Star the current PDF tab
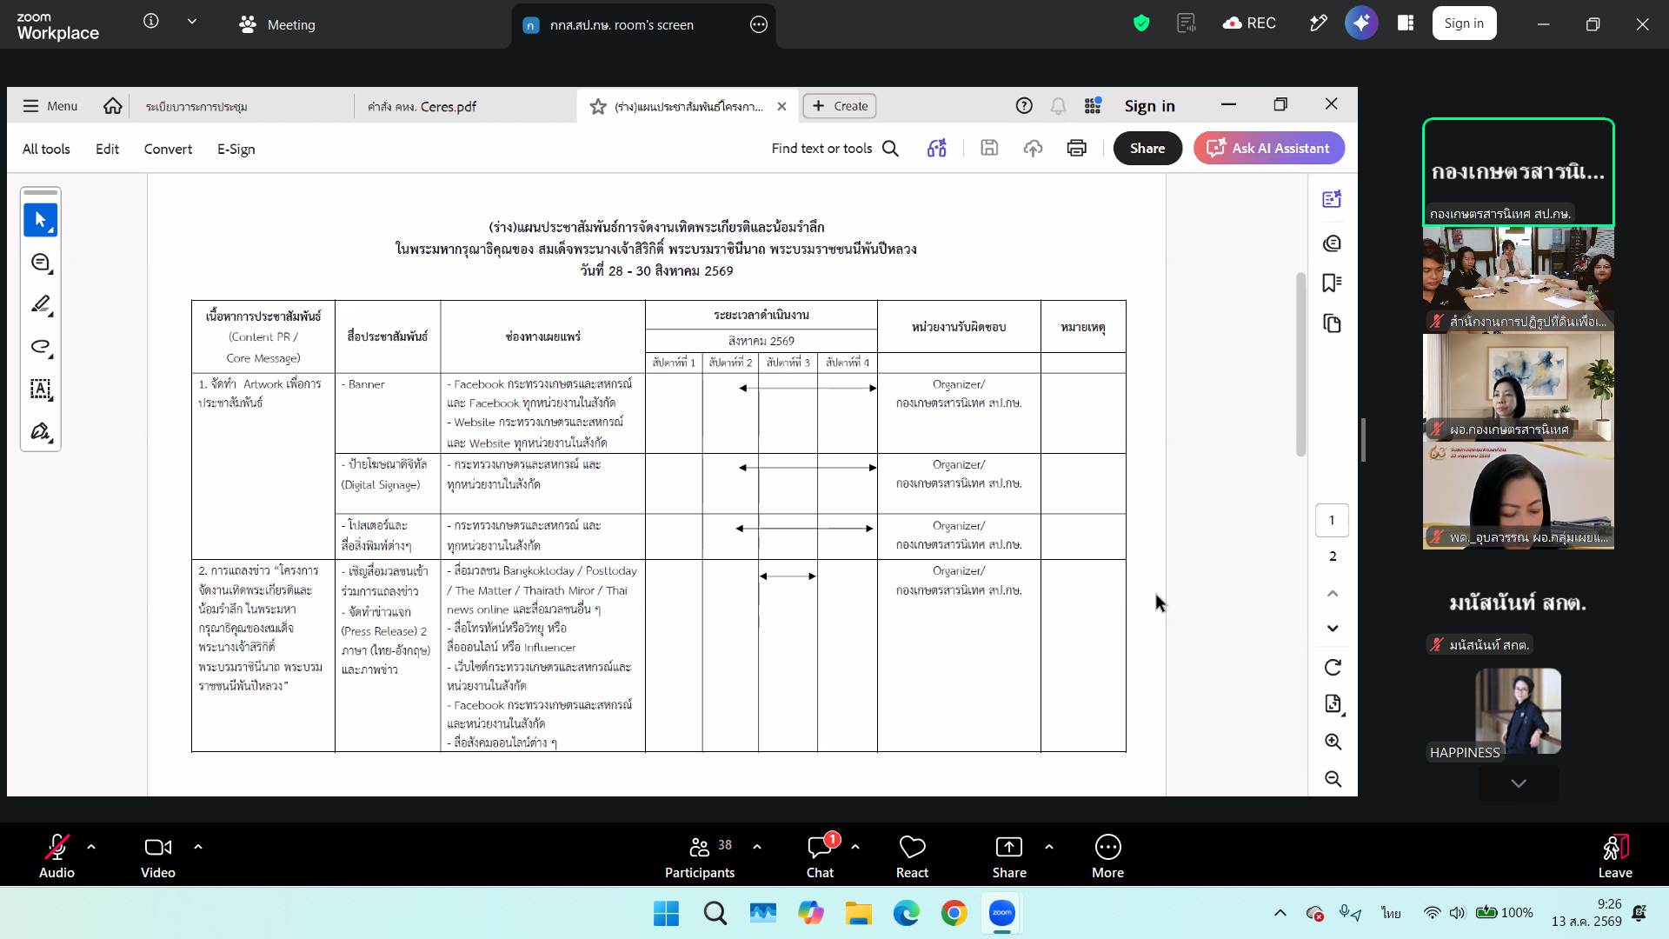This screenshot has width=1669, height=939. coord(598,106)
